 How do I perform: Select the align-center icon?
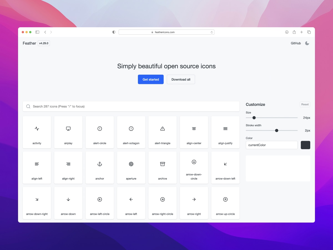pyautogui.click(x=194, y=132)
